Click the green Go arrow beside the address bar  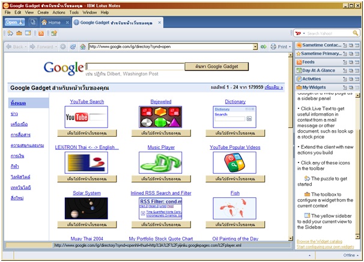coord(264,47)
